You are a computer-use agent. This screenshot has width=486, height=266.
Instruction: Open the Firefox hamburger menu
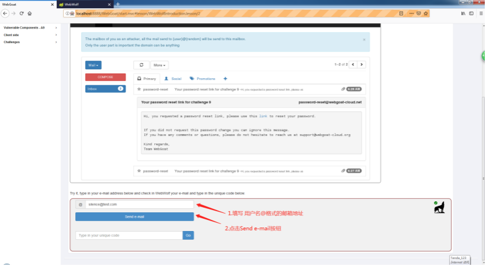(481, 13)
